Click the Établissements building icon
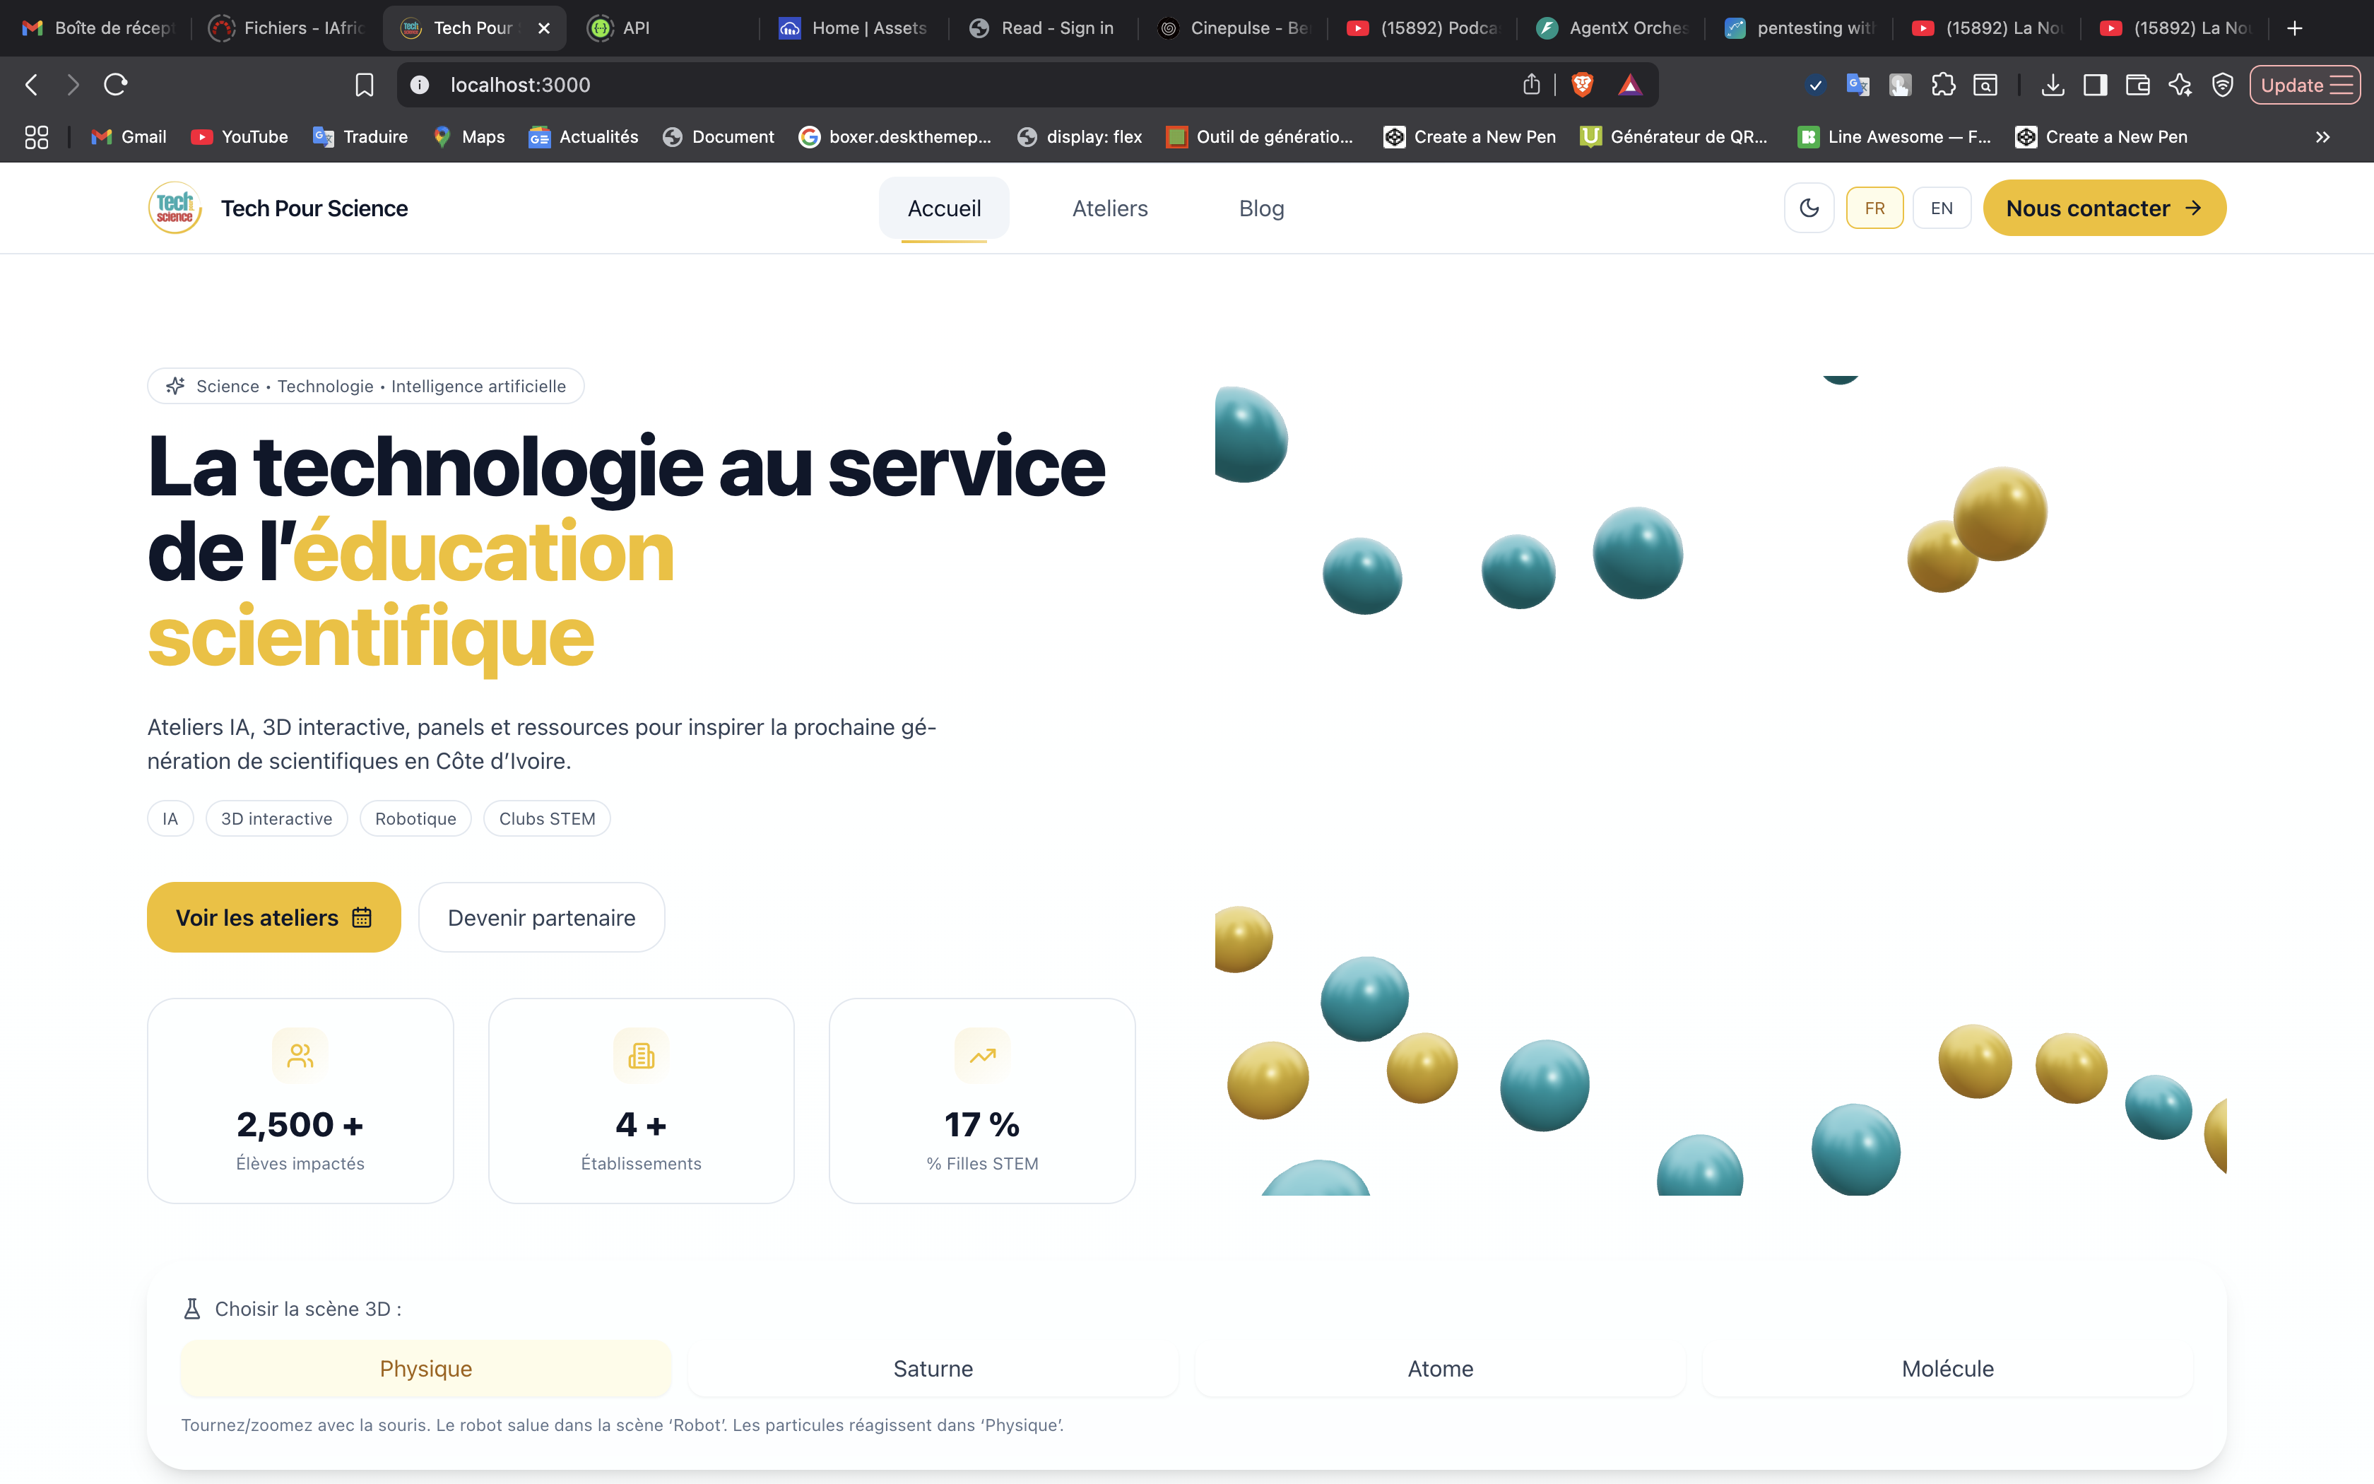 [642, 1055]
